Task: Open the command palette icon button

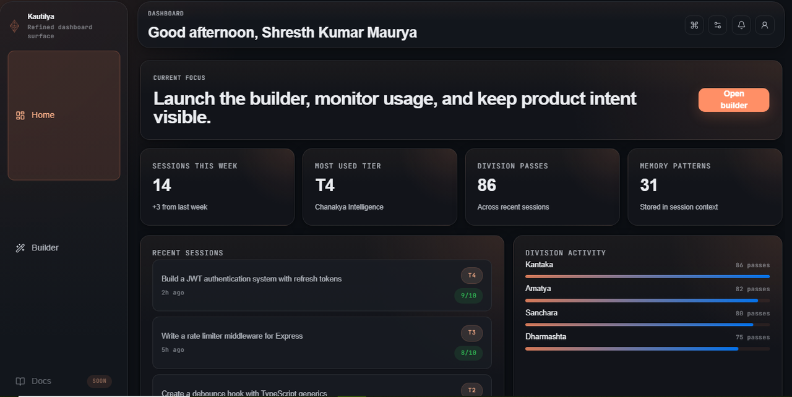Action: click(694, 25)
